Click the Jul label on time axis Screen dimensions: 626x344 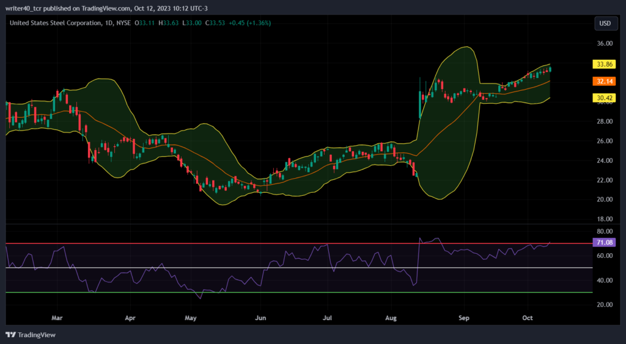(328, 318)
